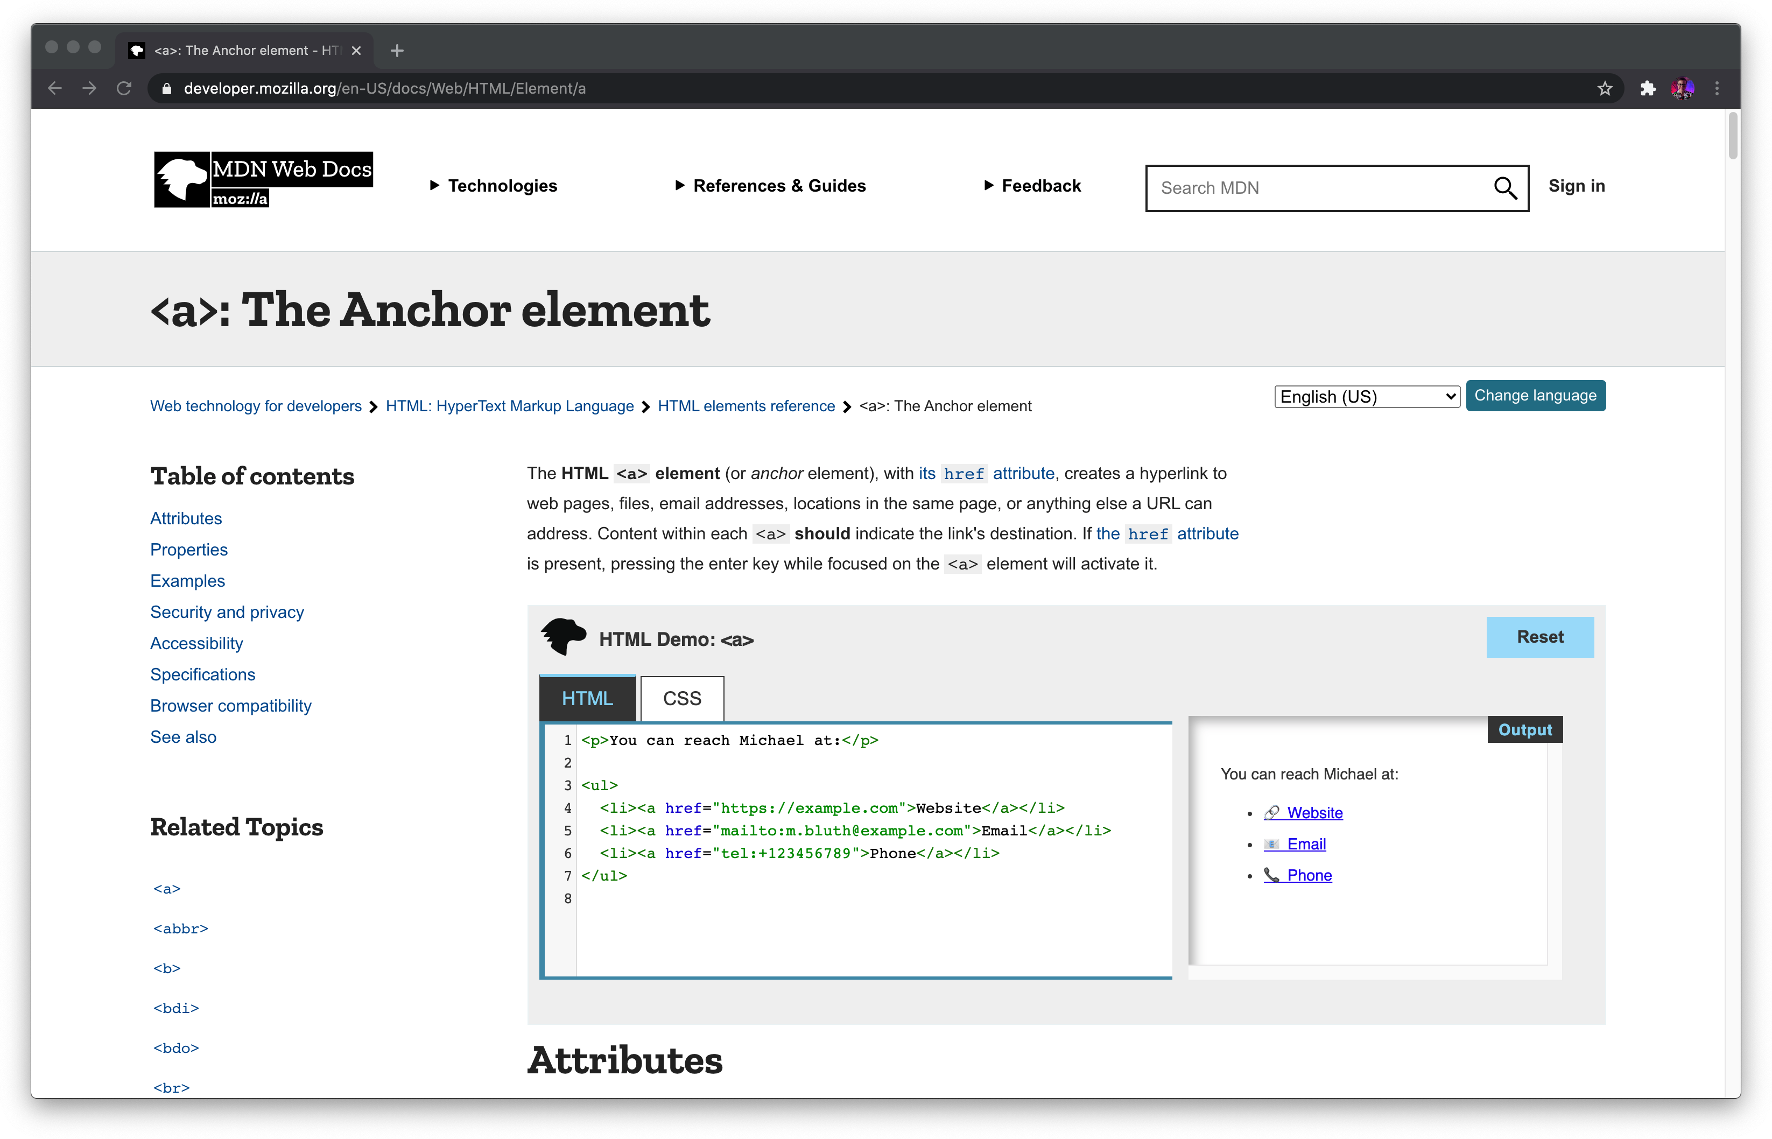
Task: Jump to Browser compatibility section
Action: tap(231, 706)
